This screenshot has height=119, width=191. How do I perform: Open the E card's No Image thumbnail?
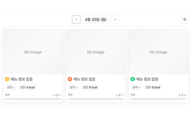tap(158, 52)
